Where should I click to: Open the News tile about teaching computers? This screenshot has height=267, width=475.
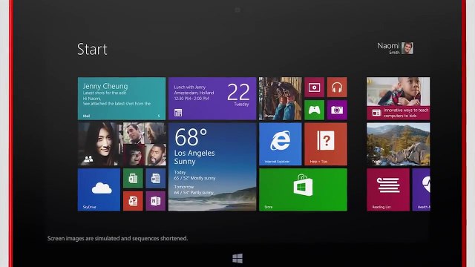pyautogui.click(x=398, y=99)
